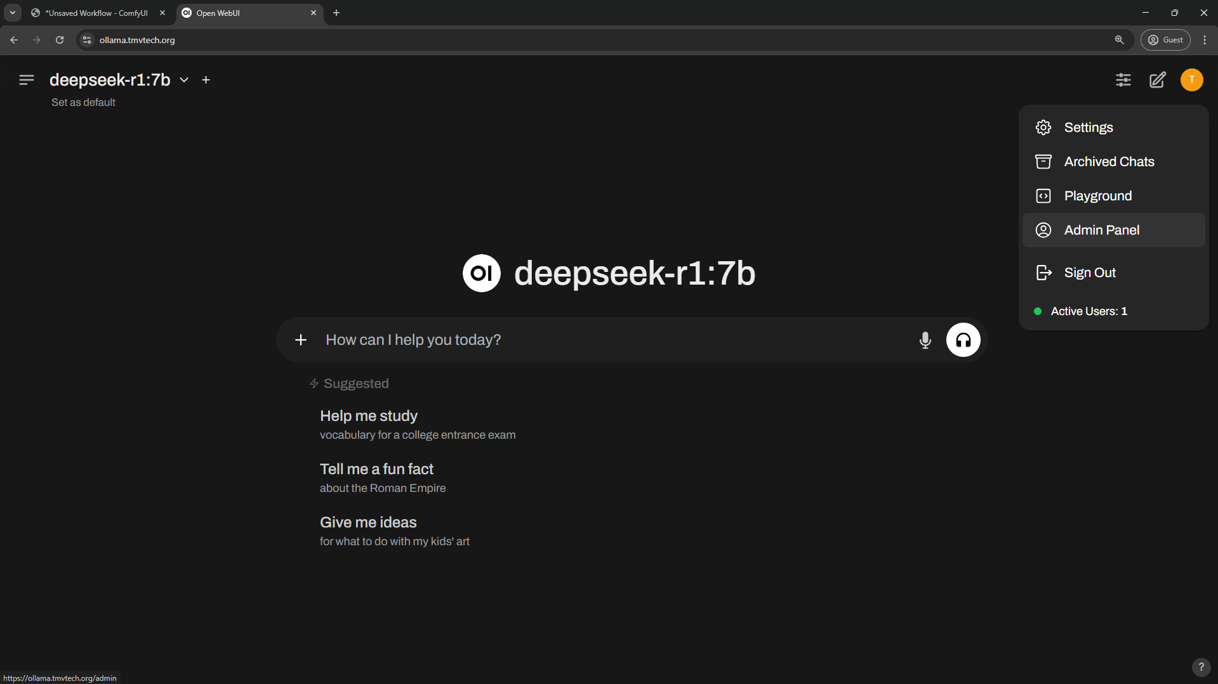The height and width of the screenshot is (684, 1218).
Task: Select Archived Chats menu item
Action: click(x=1109, y=162)
